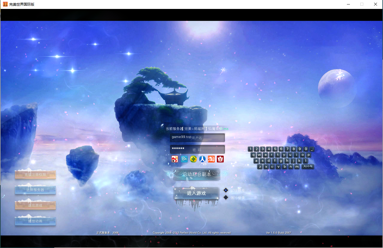Click the Sina Weibo login icon
Image resolution: width=383 pixels, height=248 pixels.
tap(175, 159)
